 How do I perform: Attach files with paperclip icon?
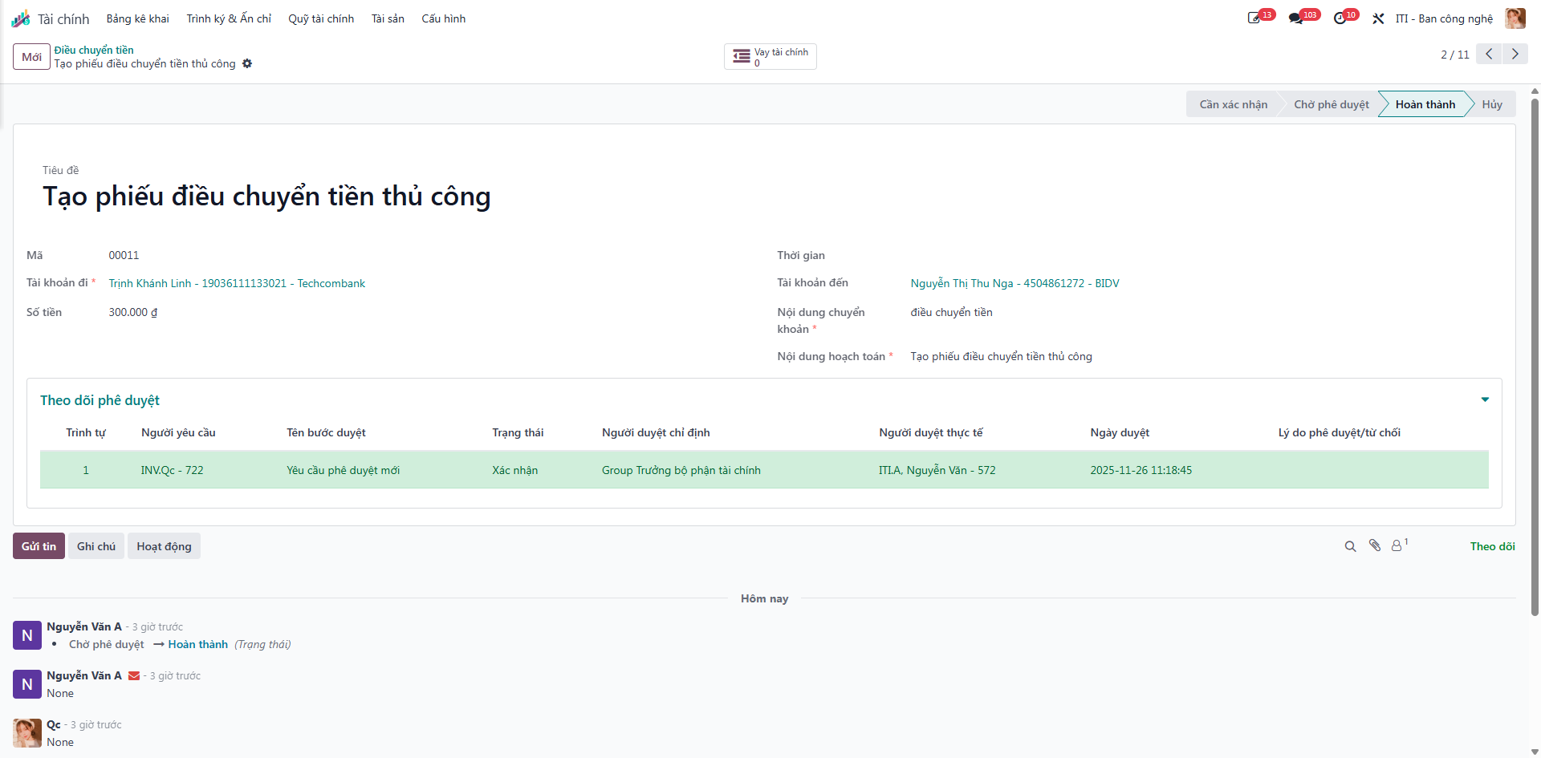1375,545
